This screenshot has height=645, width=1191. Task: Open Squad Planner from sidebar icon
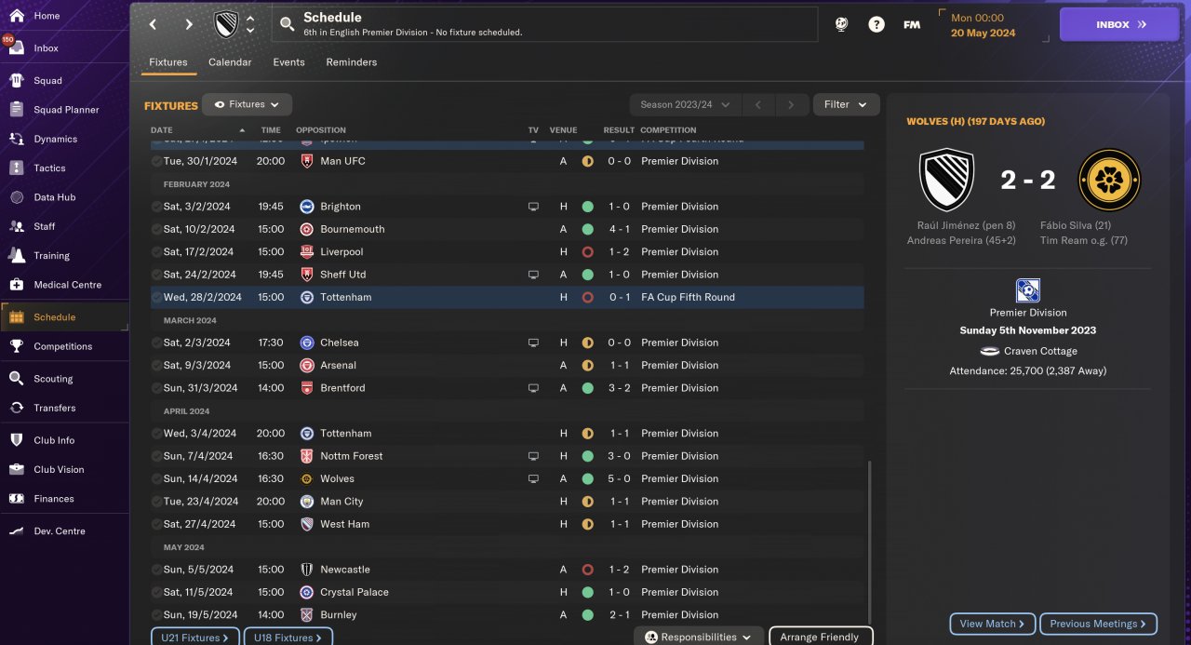click(16, 110)
